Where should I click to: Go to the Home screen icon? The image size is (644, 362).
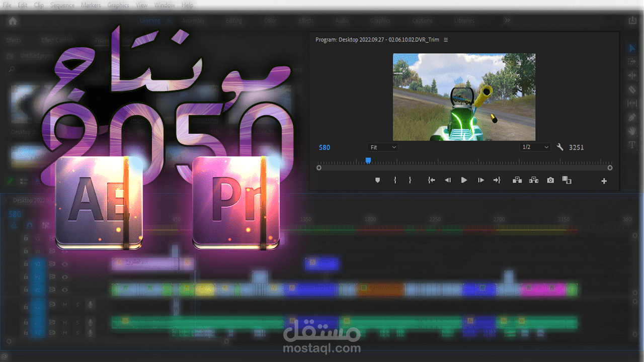click(x=13, y=21)
